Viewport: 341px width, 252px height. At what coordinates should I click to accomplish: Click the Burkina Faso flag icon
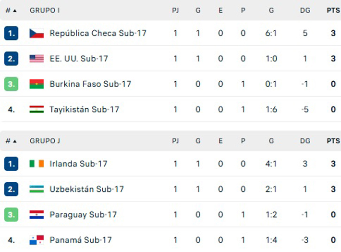tap(37, 84)
